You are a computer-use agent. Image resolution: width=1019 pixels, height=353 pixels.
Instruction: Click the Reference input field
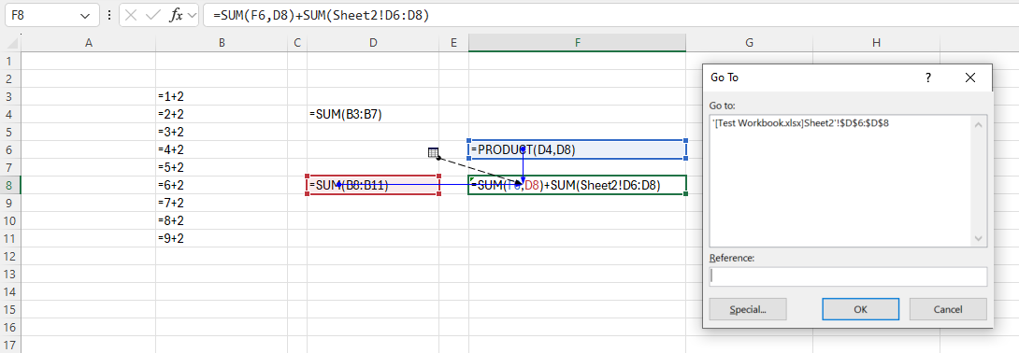pyautogui.click(x=848, y=275)
